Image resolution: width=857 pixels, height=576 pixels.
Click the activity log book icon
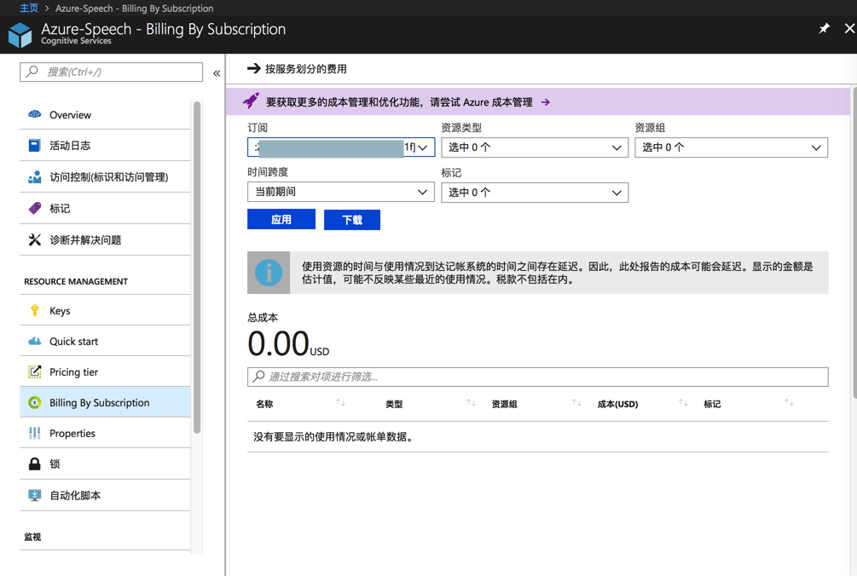point(34,145)
